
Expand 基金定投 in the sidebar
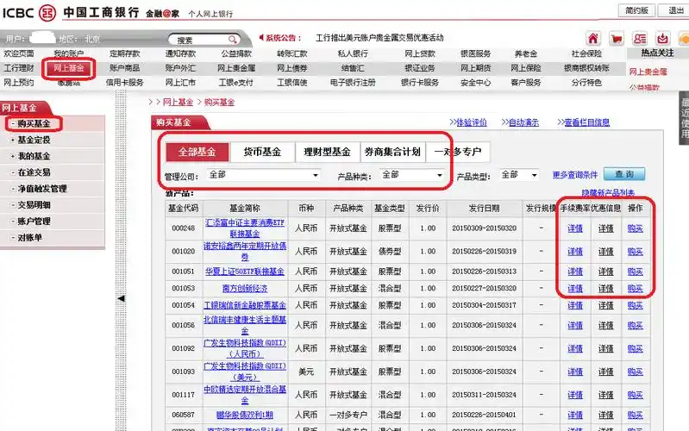pyautogui.click(x=34, y=140)
